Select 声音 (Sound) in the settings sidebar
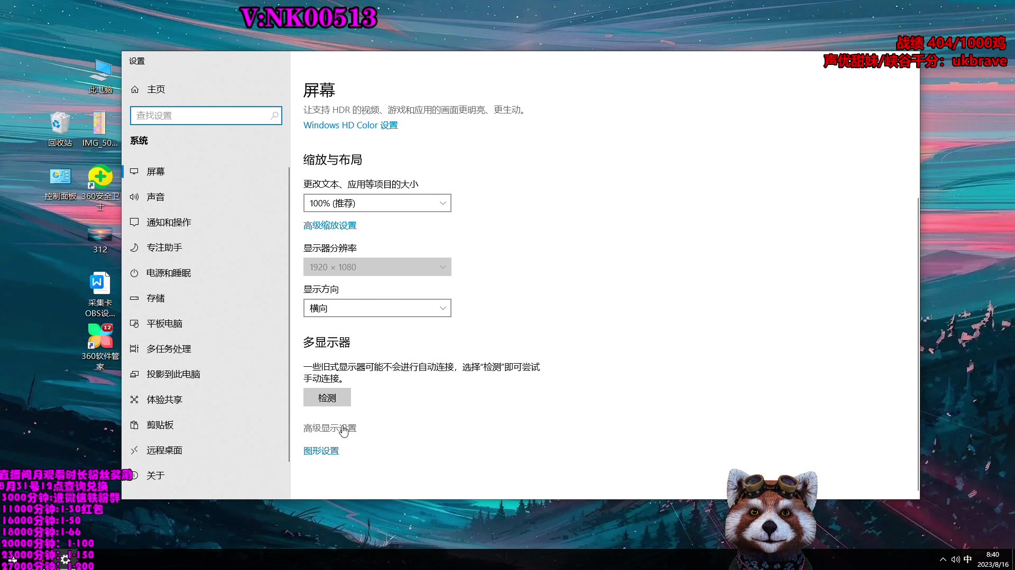 coord(156,196)
